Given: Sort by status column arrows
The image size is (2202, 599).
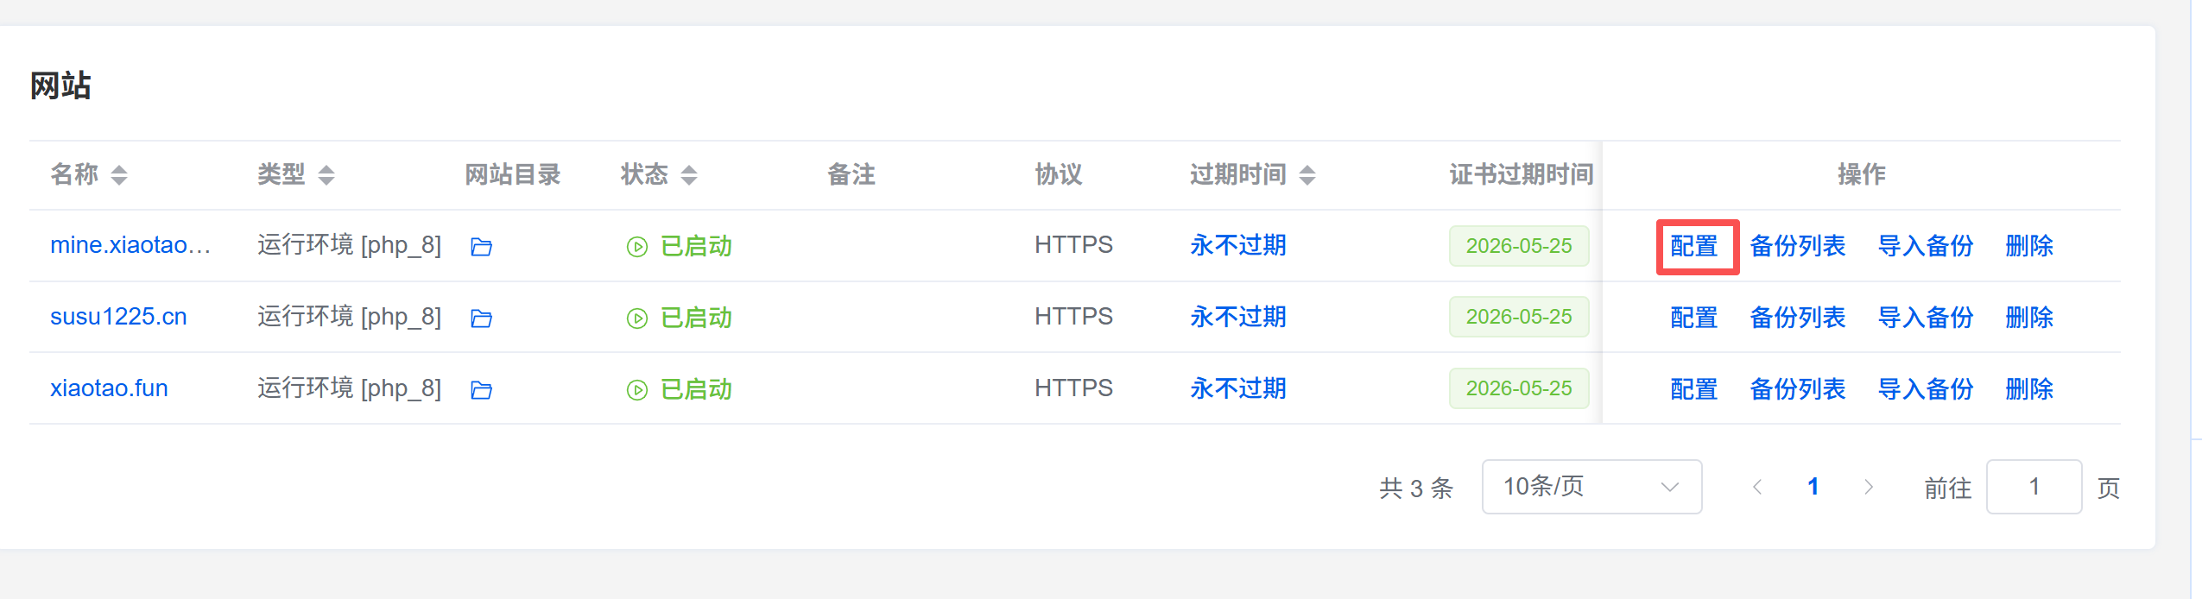Looking at the screenshot, I should coord(688,175).
